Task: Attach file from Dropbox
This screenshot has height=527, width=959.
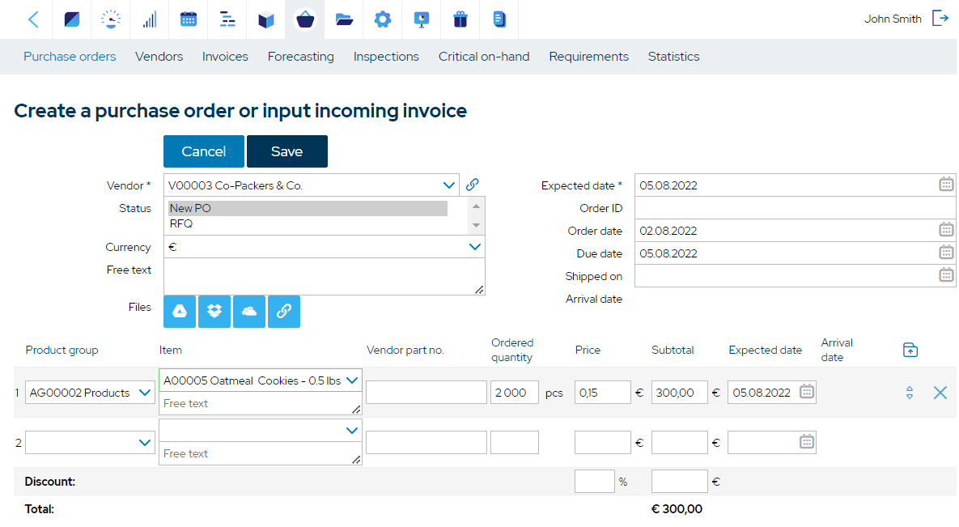Action: point(214,312)
